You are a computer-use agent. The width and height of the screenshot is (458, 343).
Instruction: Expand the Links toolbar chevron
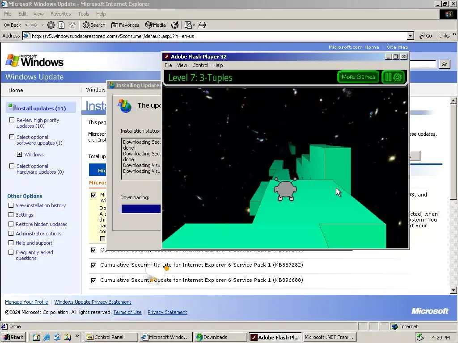(454, 34)
